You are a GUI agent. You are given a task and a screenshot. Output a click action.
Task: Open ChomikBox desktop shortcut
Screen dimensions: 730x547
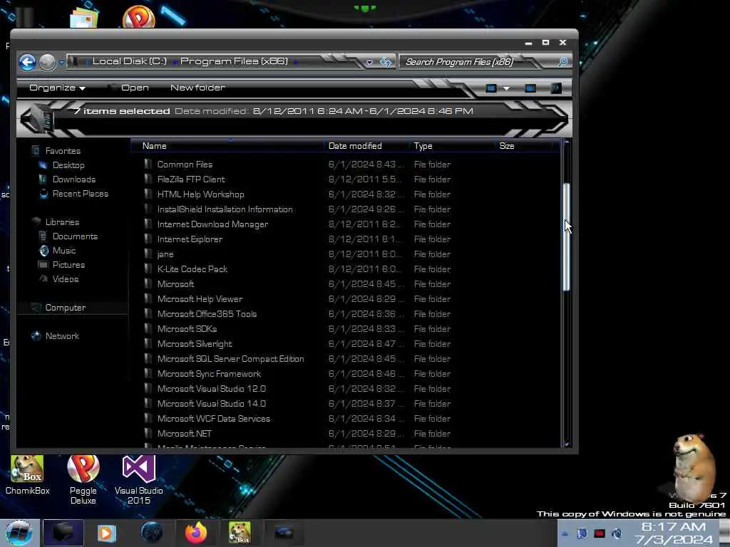pyautogui.click(x=27, y=475)
